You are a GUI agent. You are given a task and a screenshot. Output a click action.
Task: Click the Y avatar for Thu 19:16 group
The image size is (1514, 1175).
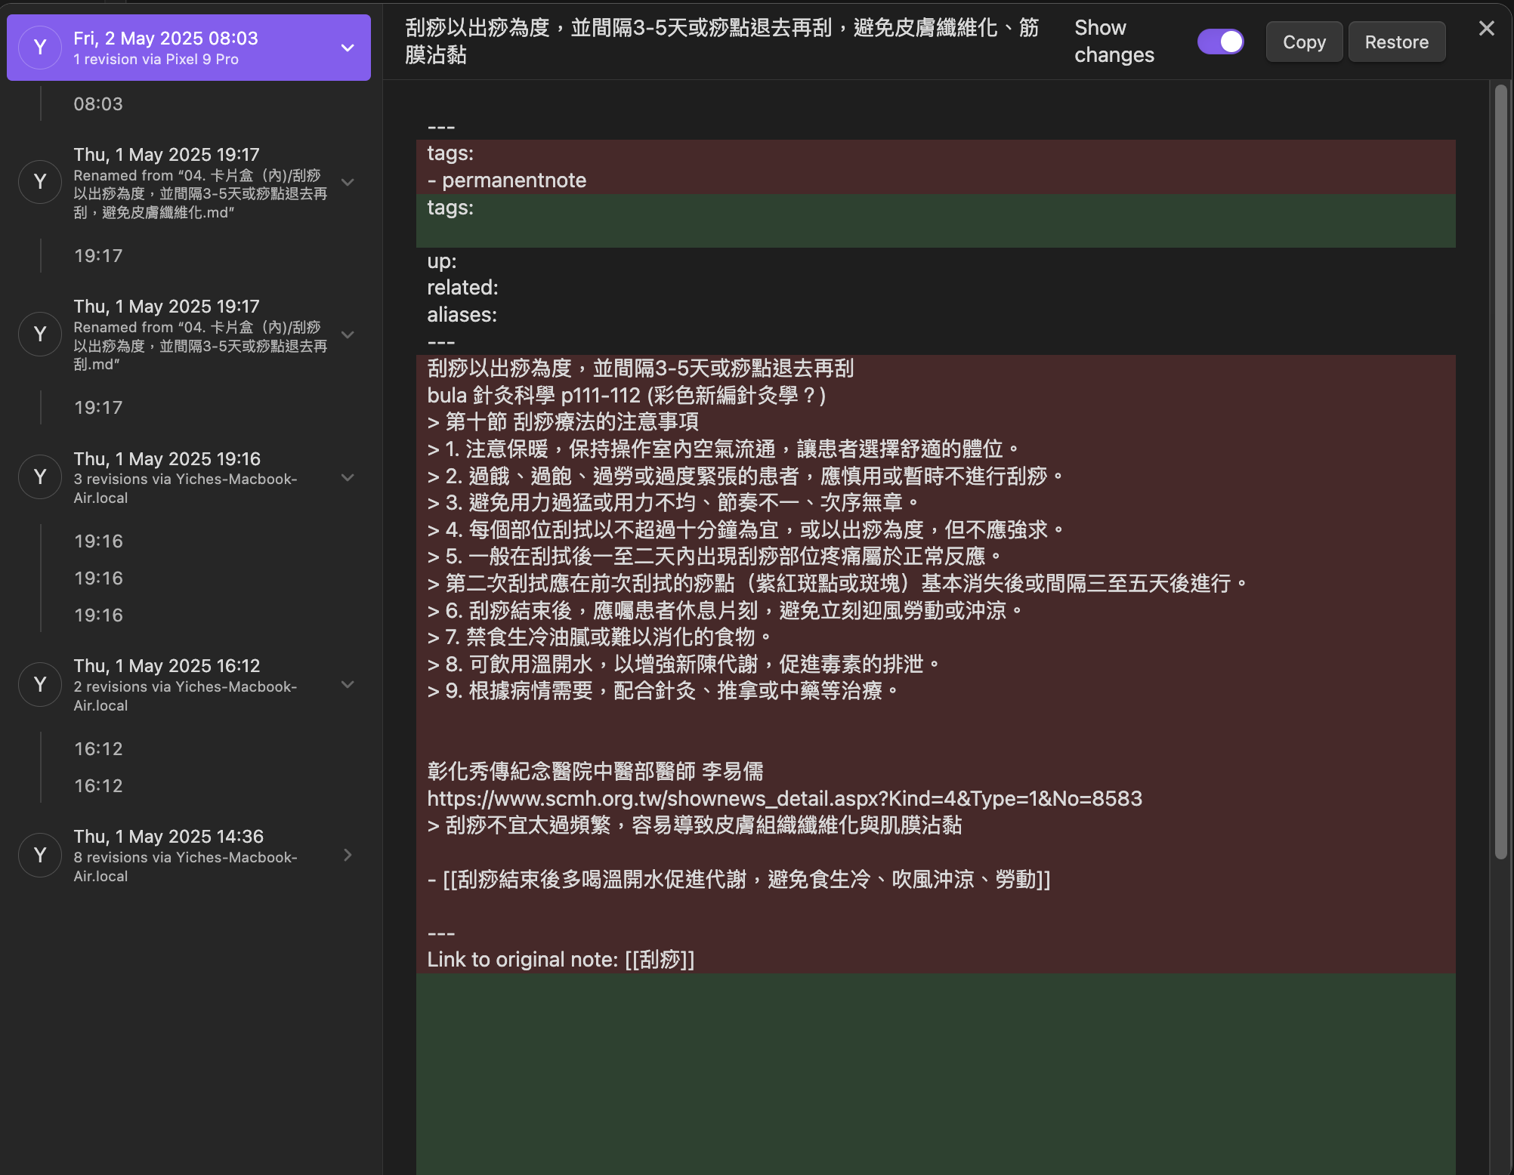(x=40, y=477)
